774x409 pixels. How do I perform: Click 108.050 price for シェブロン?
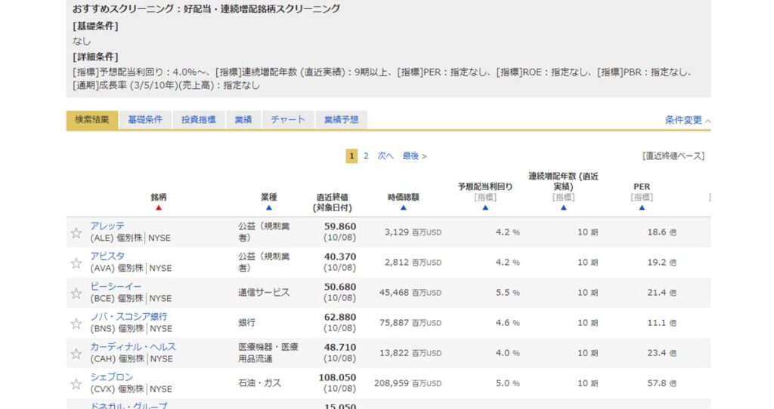pos(337,378)
